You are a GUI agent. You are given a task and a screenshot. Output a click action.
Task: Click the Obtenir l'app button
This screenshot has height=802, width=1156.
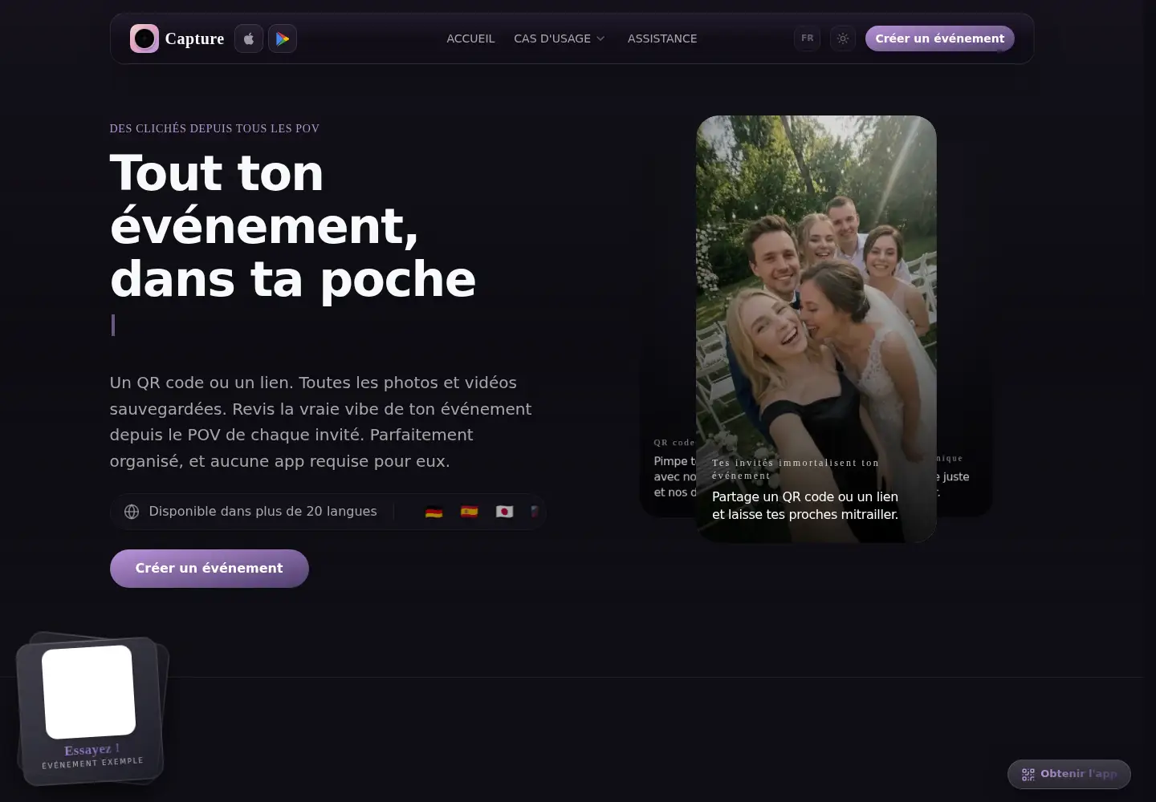(1069, 774)
